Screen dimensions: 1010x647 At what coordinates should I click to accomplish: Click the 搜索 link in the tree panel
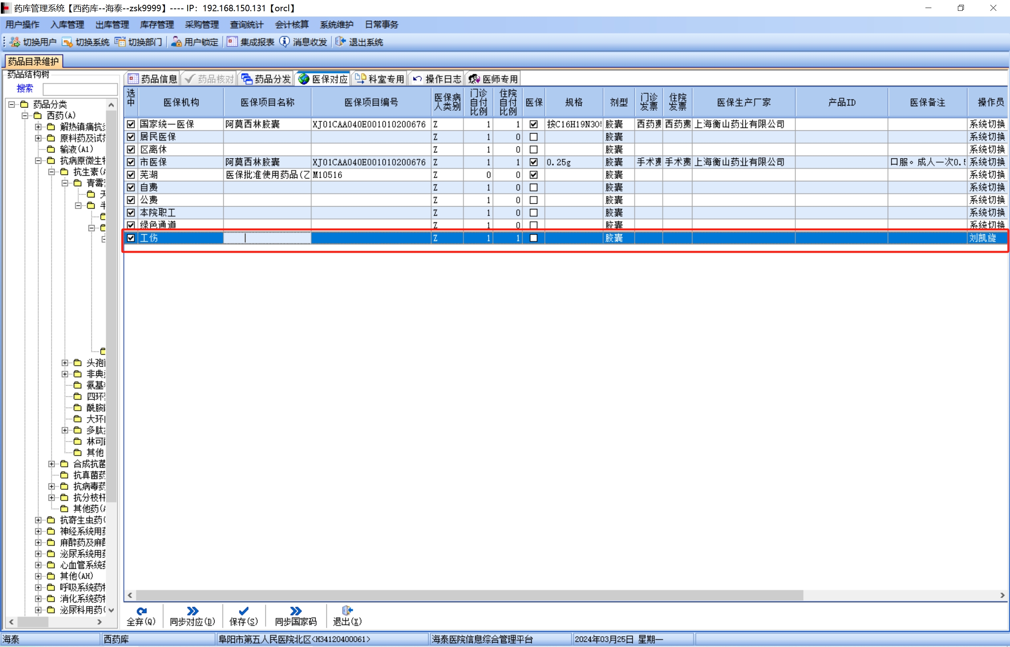24,89
